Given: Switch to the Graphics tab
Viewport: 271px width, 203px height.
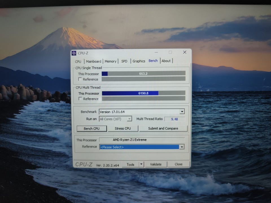Looking at the screenshot, I should tap(139, 61).
